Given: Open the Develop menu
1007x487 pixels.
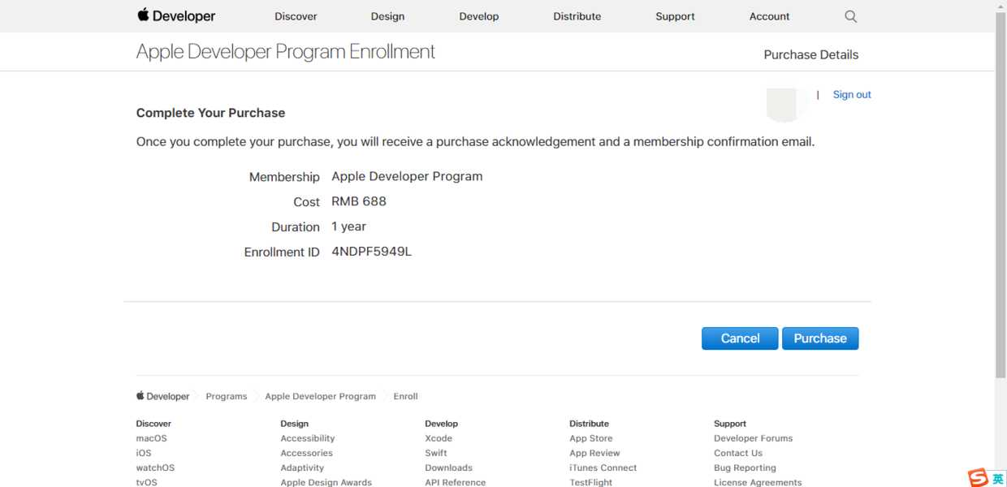Looking at the screenshot, I should [x=479, y=16].
